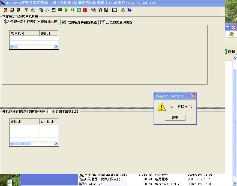
Task: Click the WorkWin eagle icon in title bar
Action: [2, 3]
